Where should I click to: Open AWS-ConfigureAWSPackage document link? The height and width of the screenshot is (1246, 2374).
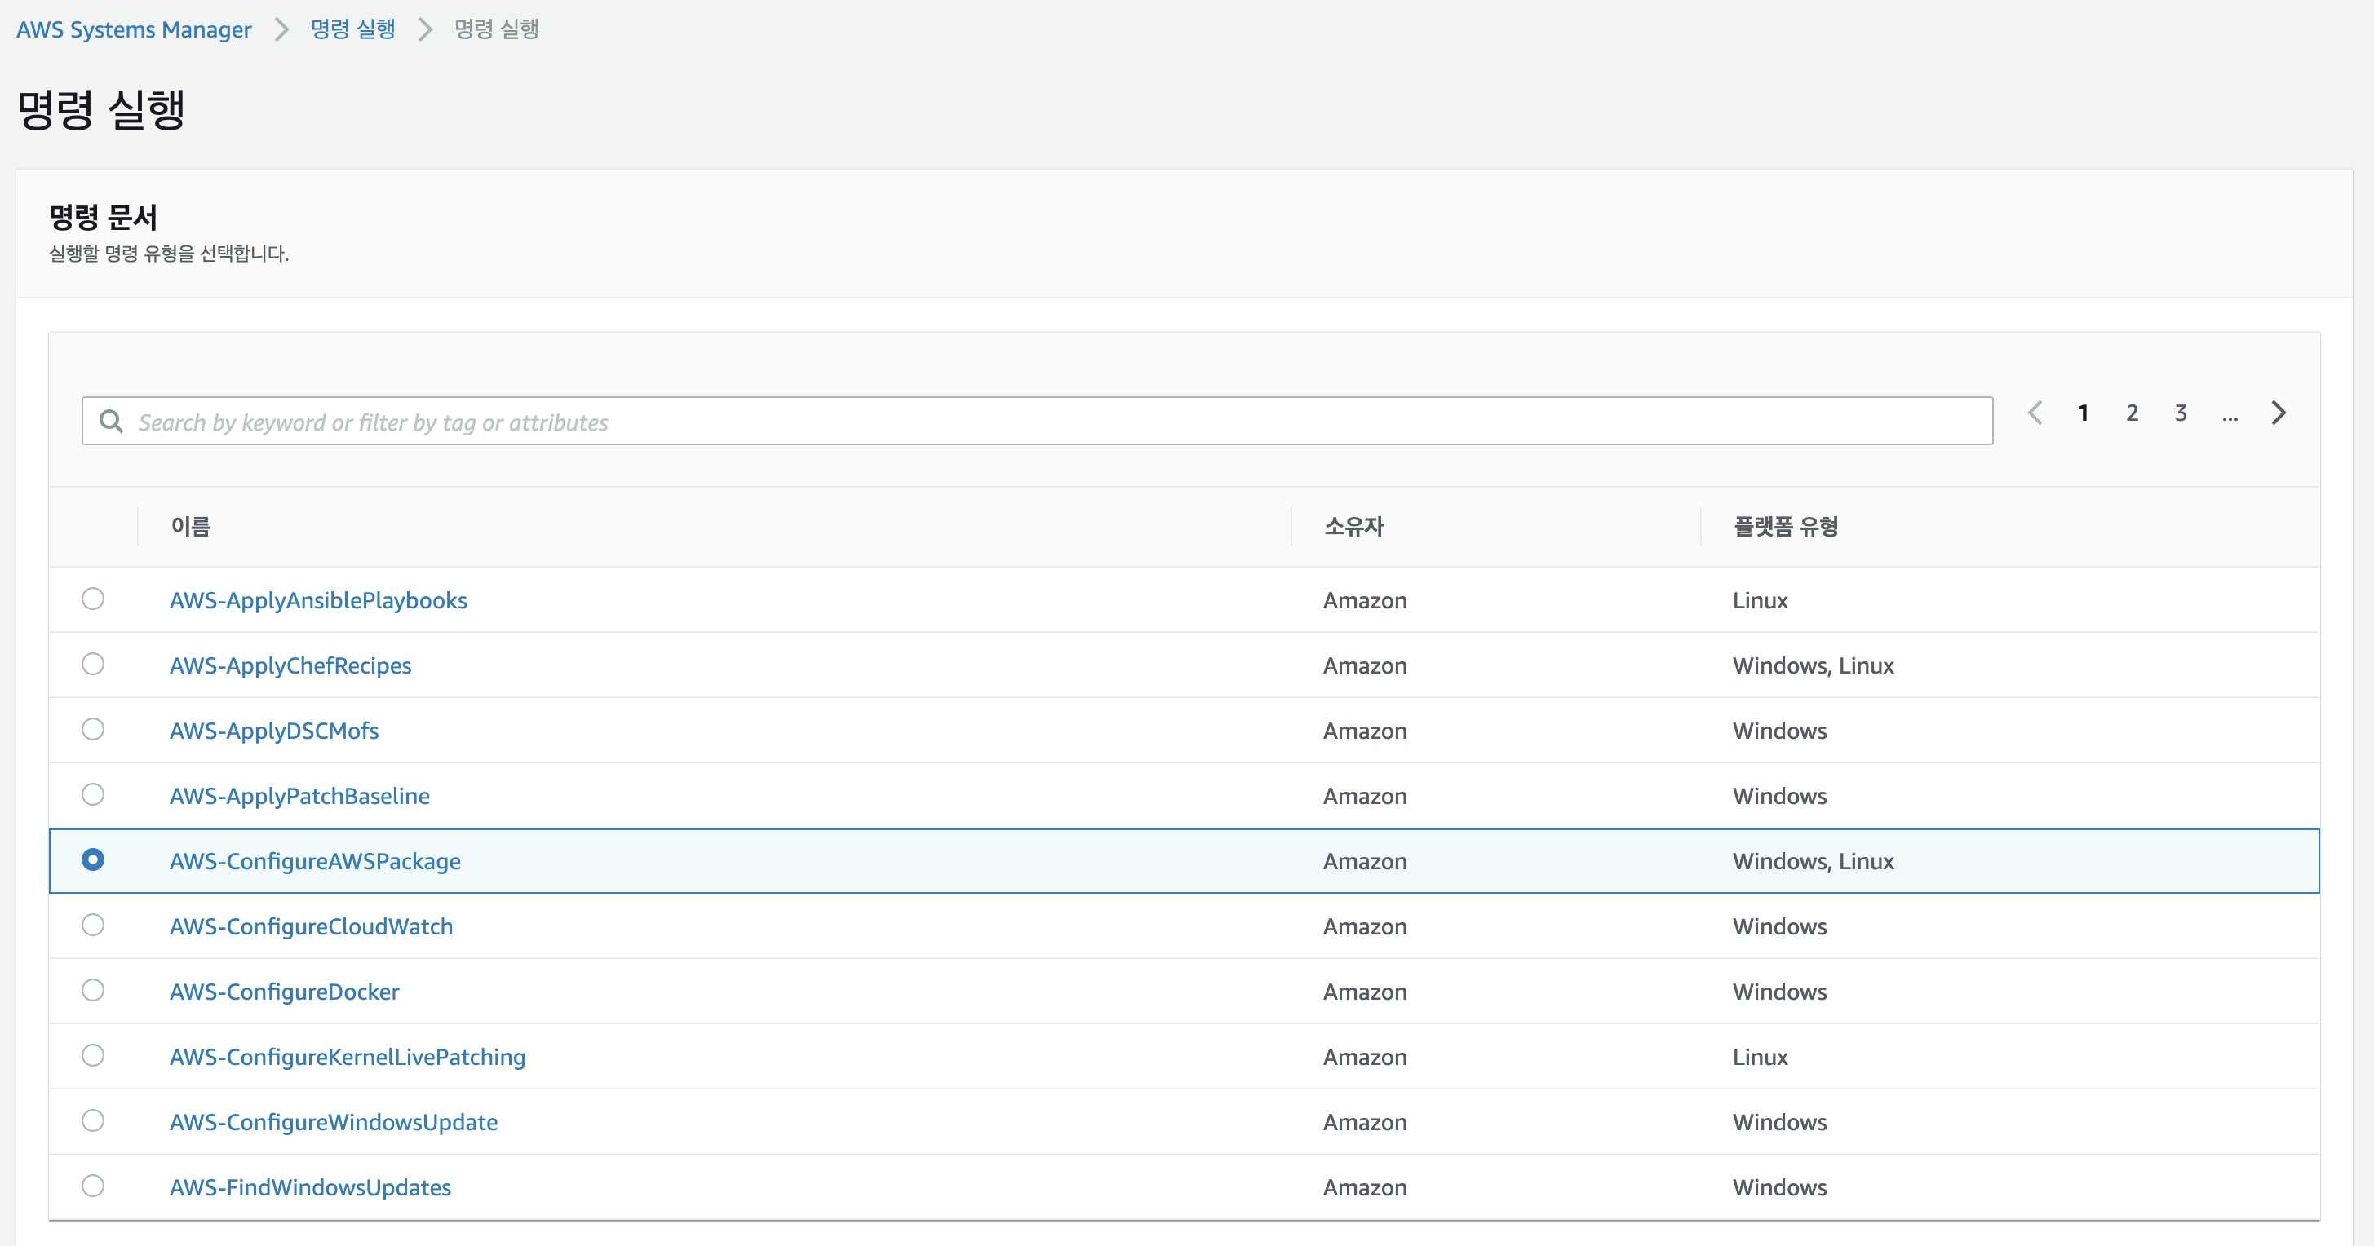click(x=315, y=861)
